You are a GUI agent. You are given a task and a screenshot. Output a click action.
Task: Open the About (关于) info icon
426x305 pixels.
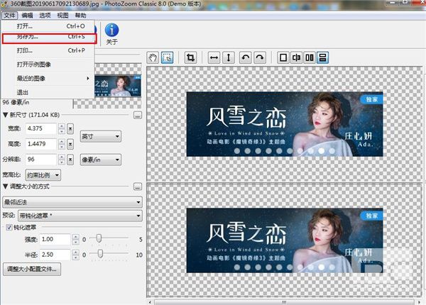111,30
